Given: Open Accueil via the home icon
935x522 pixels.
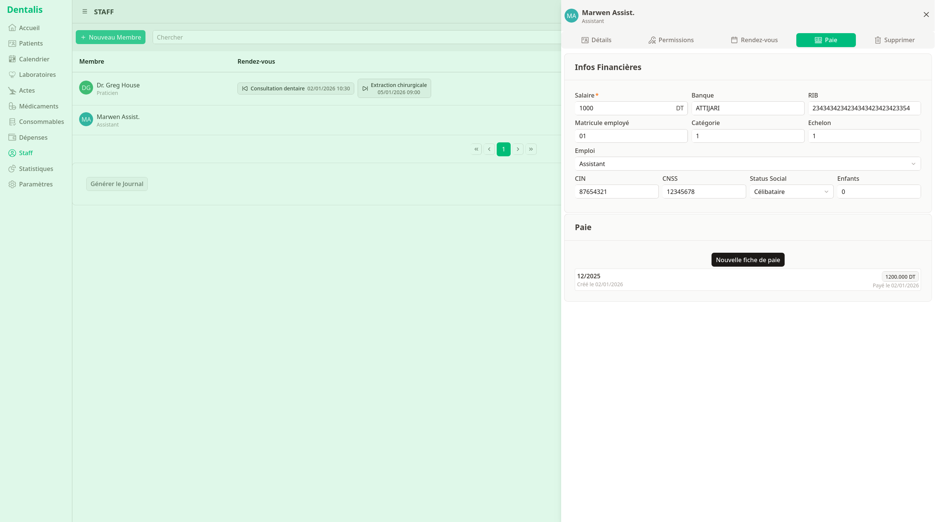Looking at the screenshot, I should (x=12, y=27).
